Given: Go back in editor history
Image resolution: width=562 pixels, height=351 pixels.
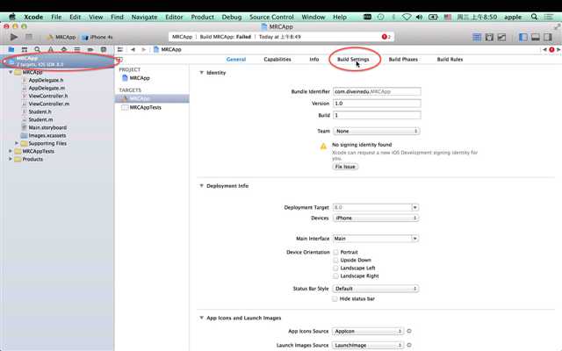Looking at the screenshot, I should (x=133, y=49).
